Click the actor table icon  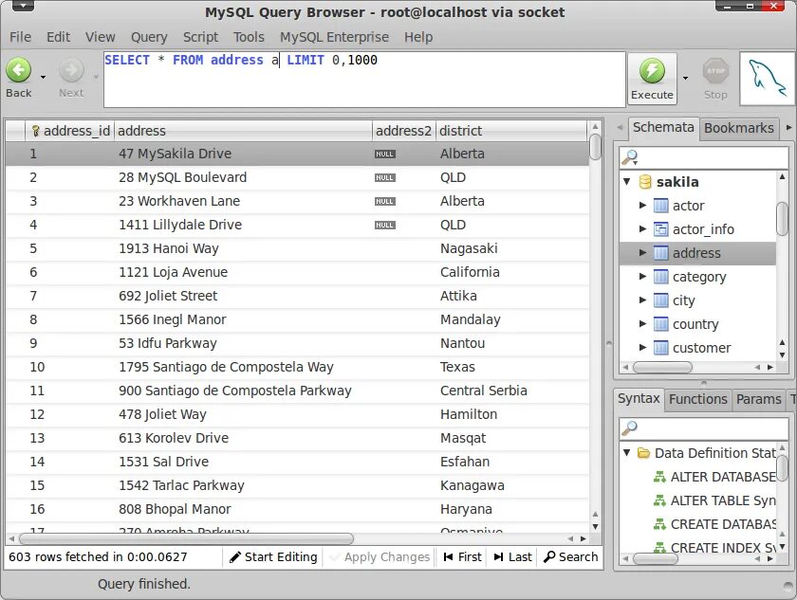pos(660,206)
